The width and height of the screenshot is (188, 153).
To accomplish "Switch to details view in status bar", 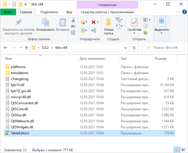I will [x=177, y=150].
